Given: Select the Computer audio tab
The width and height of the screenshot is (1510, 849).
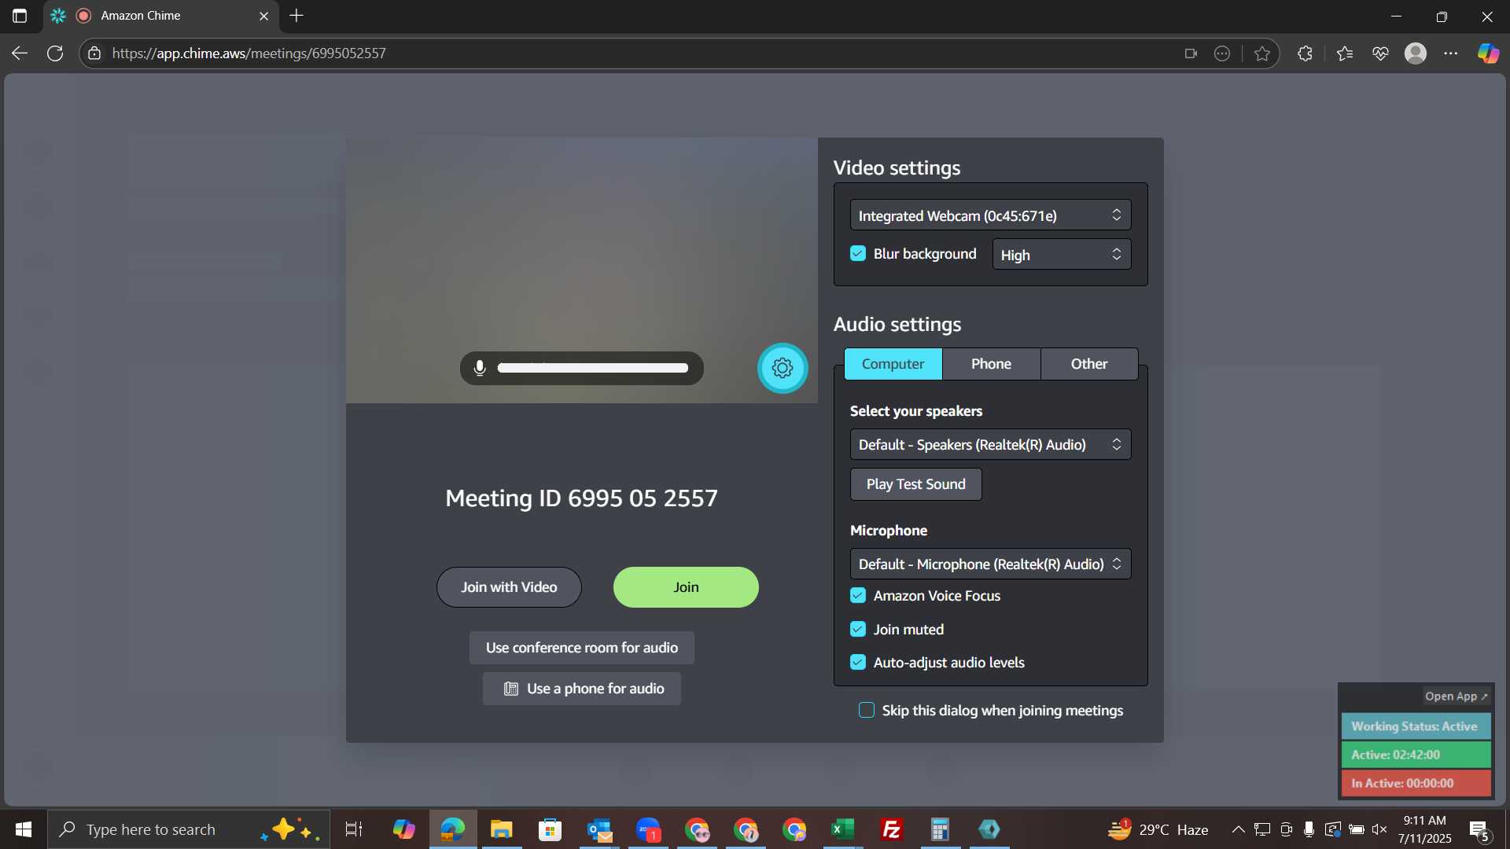Looking at the screenshot, I should (x=893, y=364).
